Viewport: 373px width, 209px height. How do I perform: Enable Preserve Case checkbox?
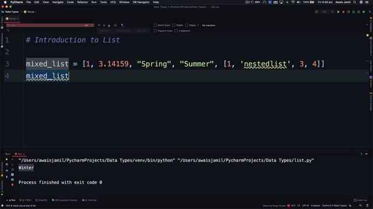(156, 31)
